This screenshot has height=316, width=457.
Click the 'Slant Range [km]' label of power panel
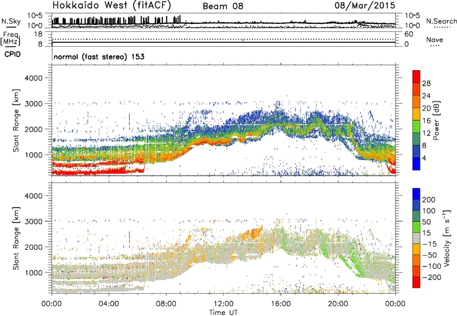16,120
